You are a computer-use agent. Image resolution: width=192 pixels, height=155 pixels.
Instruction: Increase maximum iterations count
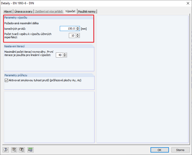point(65,54)
